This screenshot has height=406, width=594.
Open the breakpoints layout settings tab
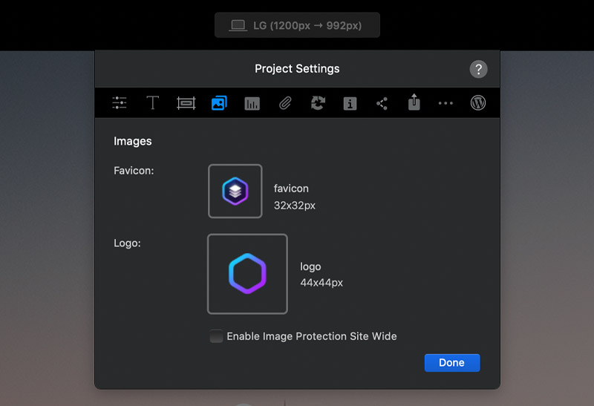[186, 103]
